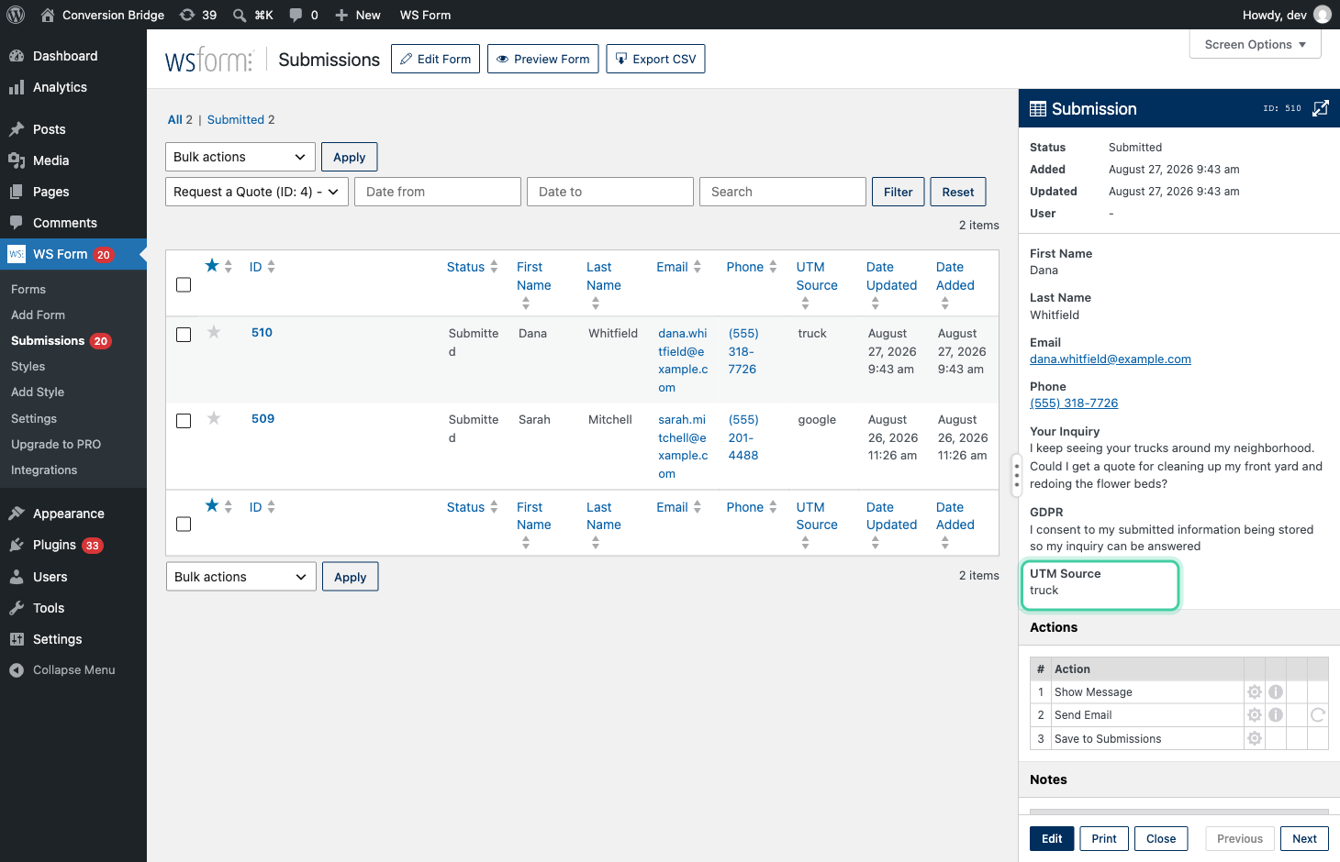Open the top Bulk actions dropdown
The image size is (1340, 862).
click(240, 157)
